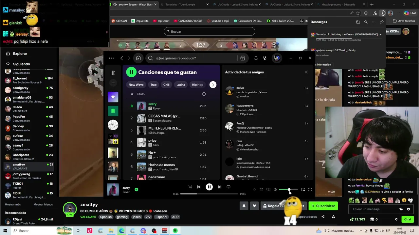Switch Spotify to full screen view

tap(310, 190)
